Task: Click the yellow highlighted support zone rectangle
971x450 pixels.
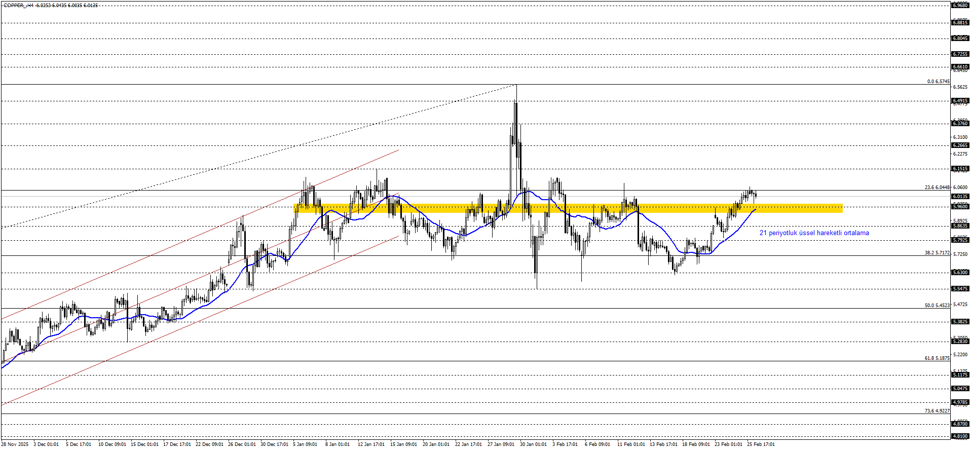Action: [568, 208]
